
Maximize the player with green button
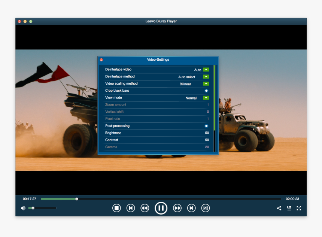[31, 21]
